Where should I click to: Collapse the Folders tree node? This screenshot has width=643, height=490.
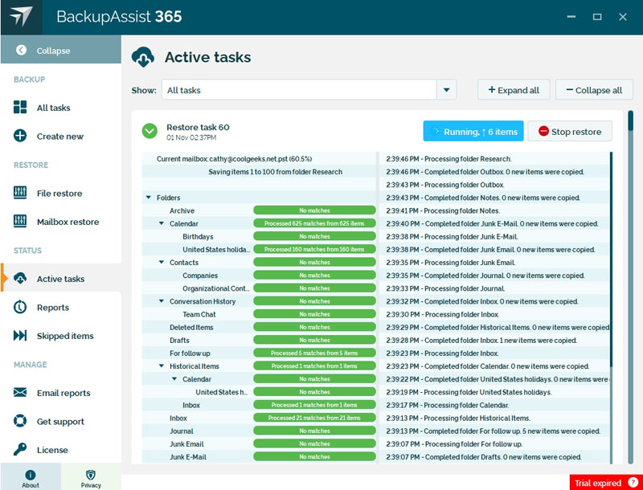coord(149,198)
